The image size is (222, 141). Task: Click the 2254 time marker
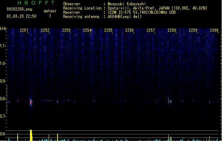coord(87,30)
